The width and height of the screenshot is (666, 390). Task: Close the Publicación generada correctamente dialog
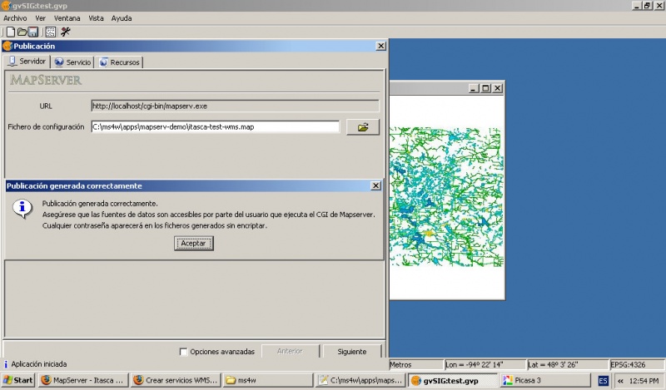375,186
